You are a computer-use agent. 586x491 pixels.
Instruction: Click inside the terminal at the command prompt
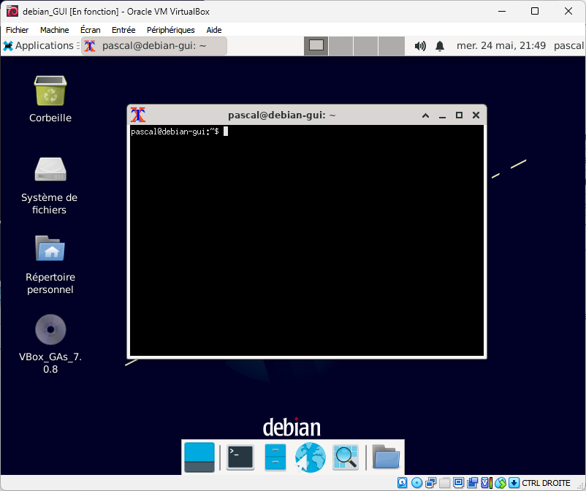306,240
